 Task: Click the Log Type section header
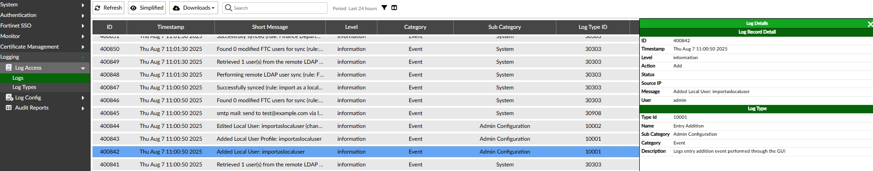pyautogui.click(x=757, y=109)
